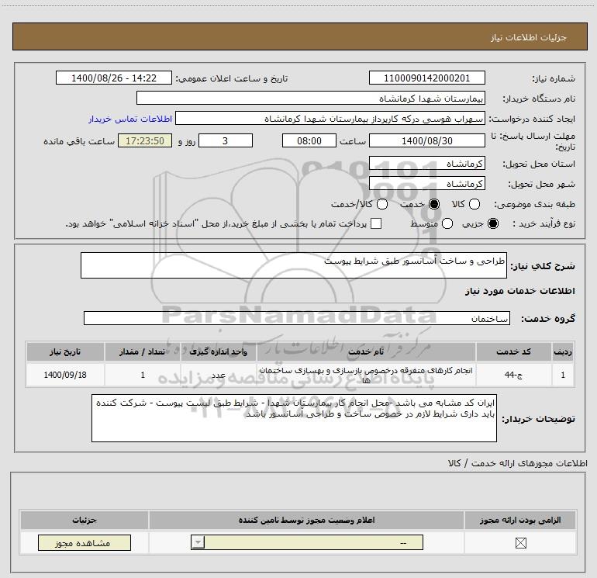Image resolution: width=597 pixels, height=578 pixels.
Task: Click اعلام وضعیت مجوز توسط تامین کننده header
Action: click(306, 520)
